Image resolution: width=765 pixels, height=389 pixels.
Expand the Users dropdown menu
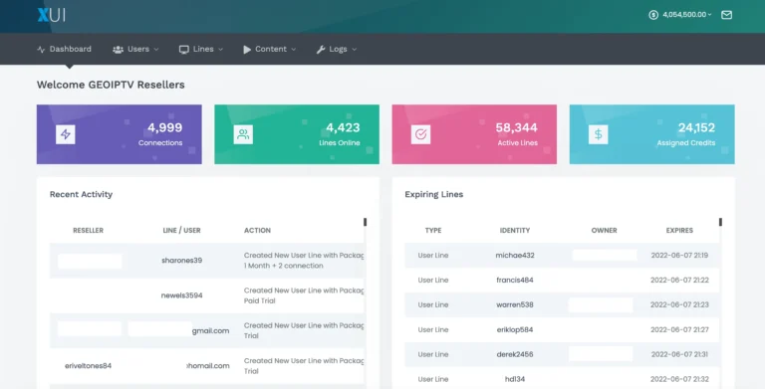pos(135,49)
